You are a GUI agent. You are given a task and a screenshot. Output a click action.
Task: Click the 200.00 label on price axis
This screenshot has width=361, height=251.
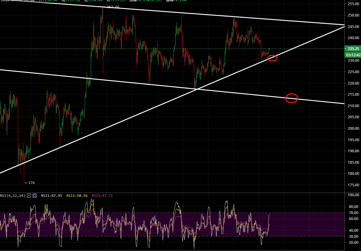click(x=352, y=129)
